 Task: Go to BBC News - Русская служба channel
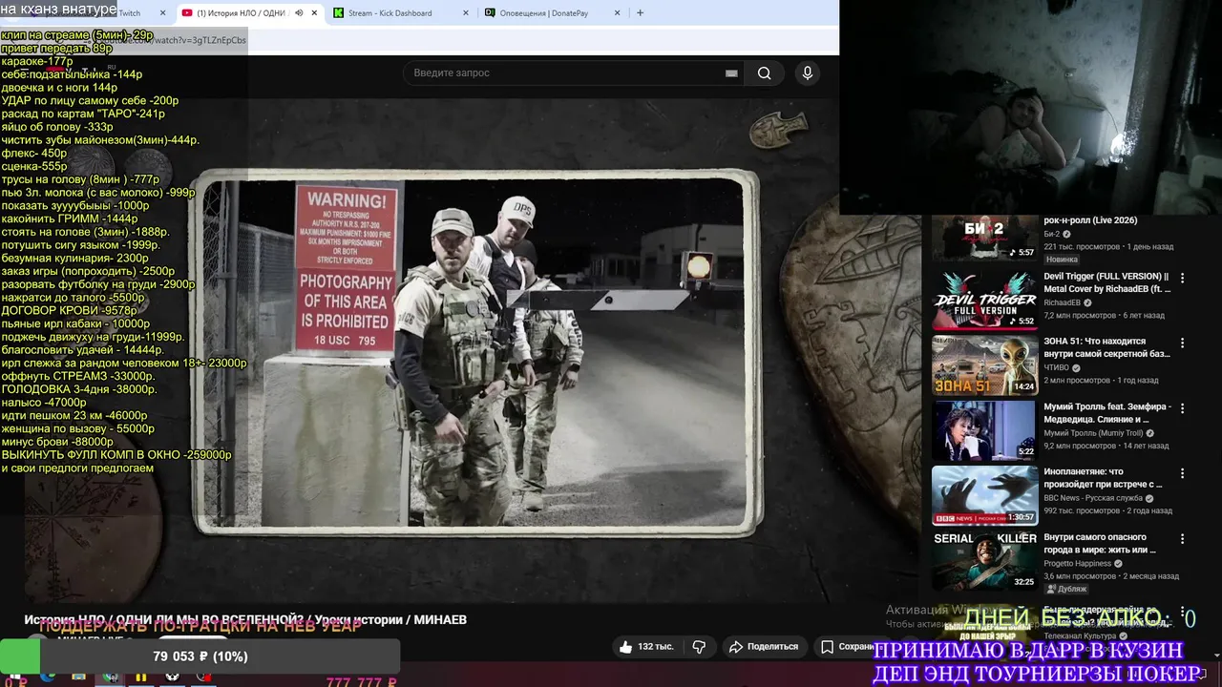(1093, 498)
